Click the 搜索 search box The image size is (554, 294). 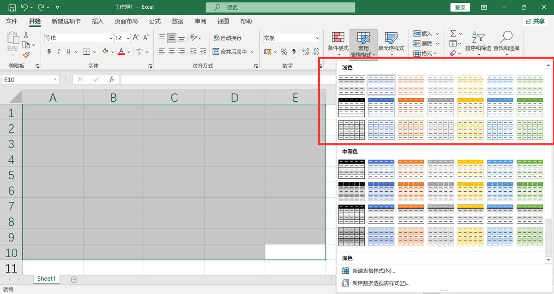[280, 7]
